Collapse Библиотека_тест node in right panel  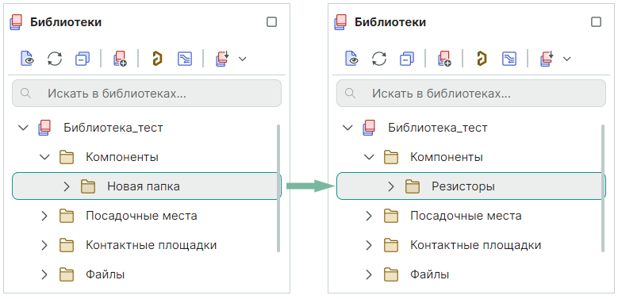(x=348, y=128)
